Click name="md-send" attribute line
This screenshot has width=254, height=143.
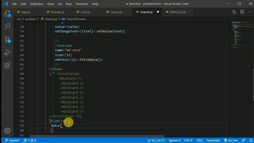(x=68, y=50)
